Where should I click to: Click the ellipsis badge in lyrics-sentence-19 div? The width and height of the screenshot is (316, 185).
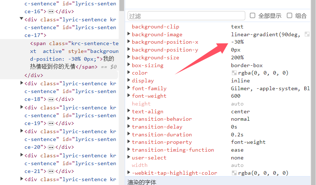coord(51,123)
